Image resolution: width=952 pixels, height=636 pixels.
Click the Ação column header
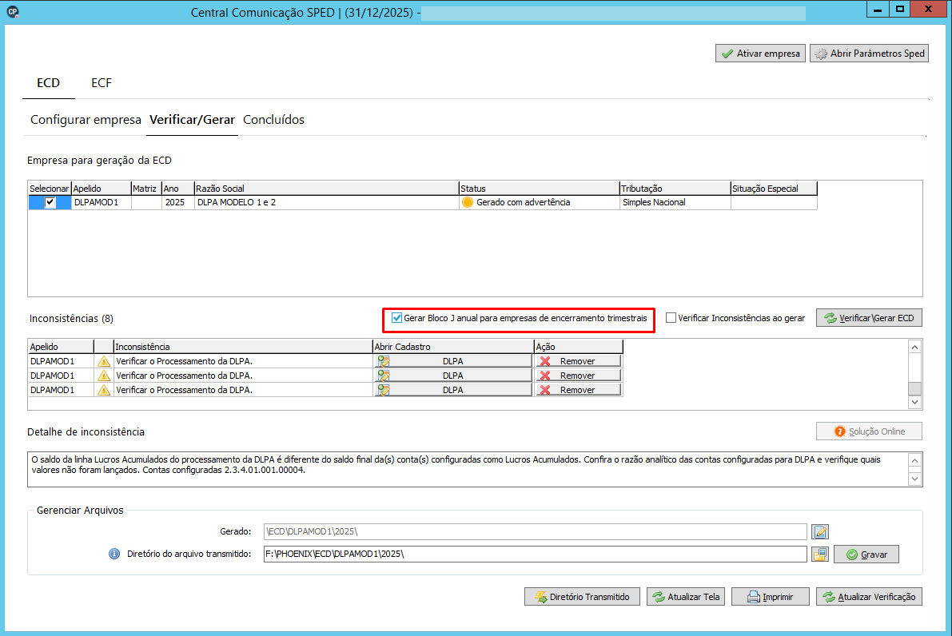pos(578,347)
